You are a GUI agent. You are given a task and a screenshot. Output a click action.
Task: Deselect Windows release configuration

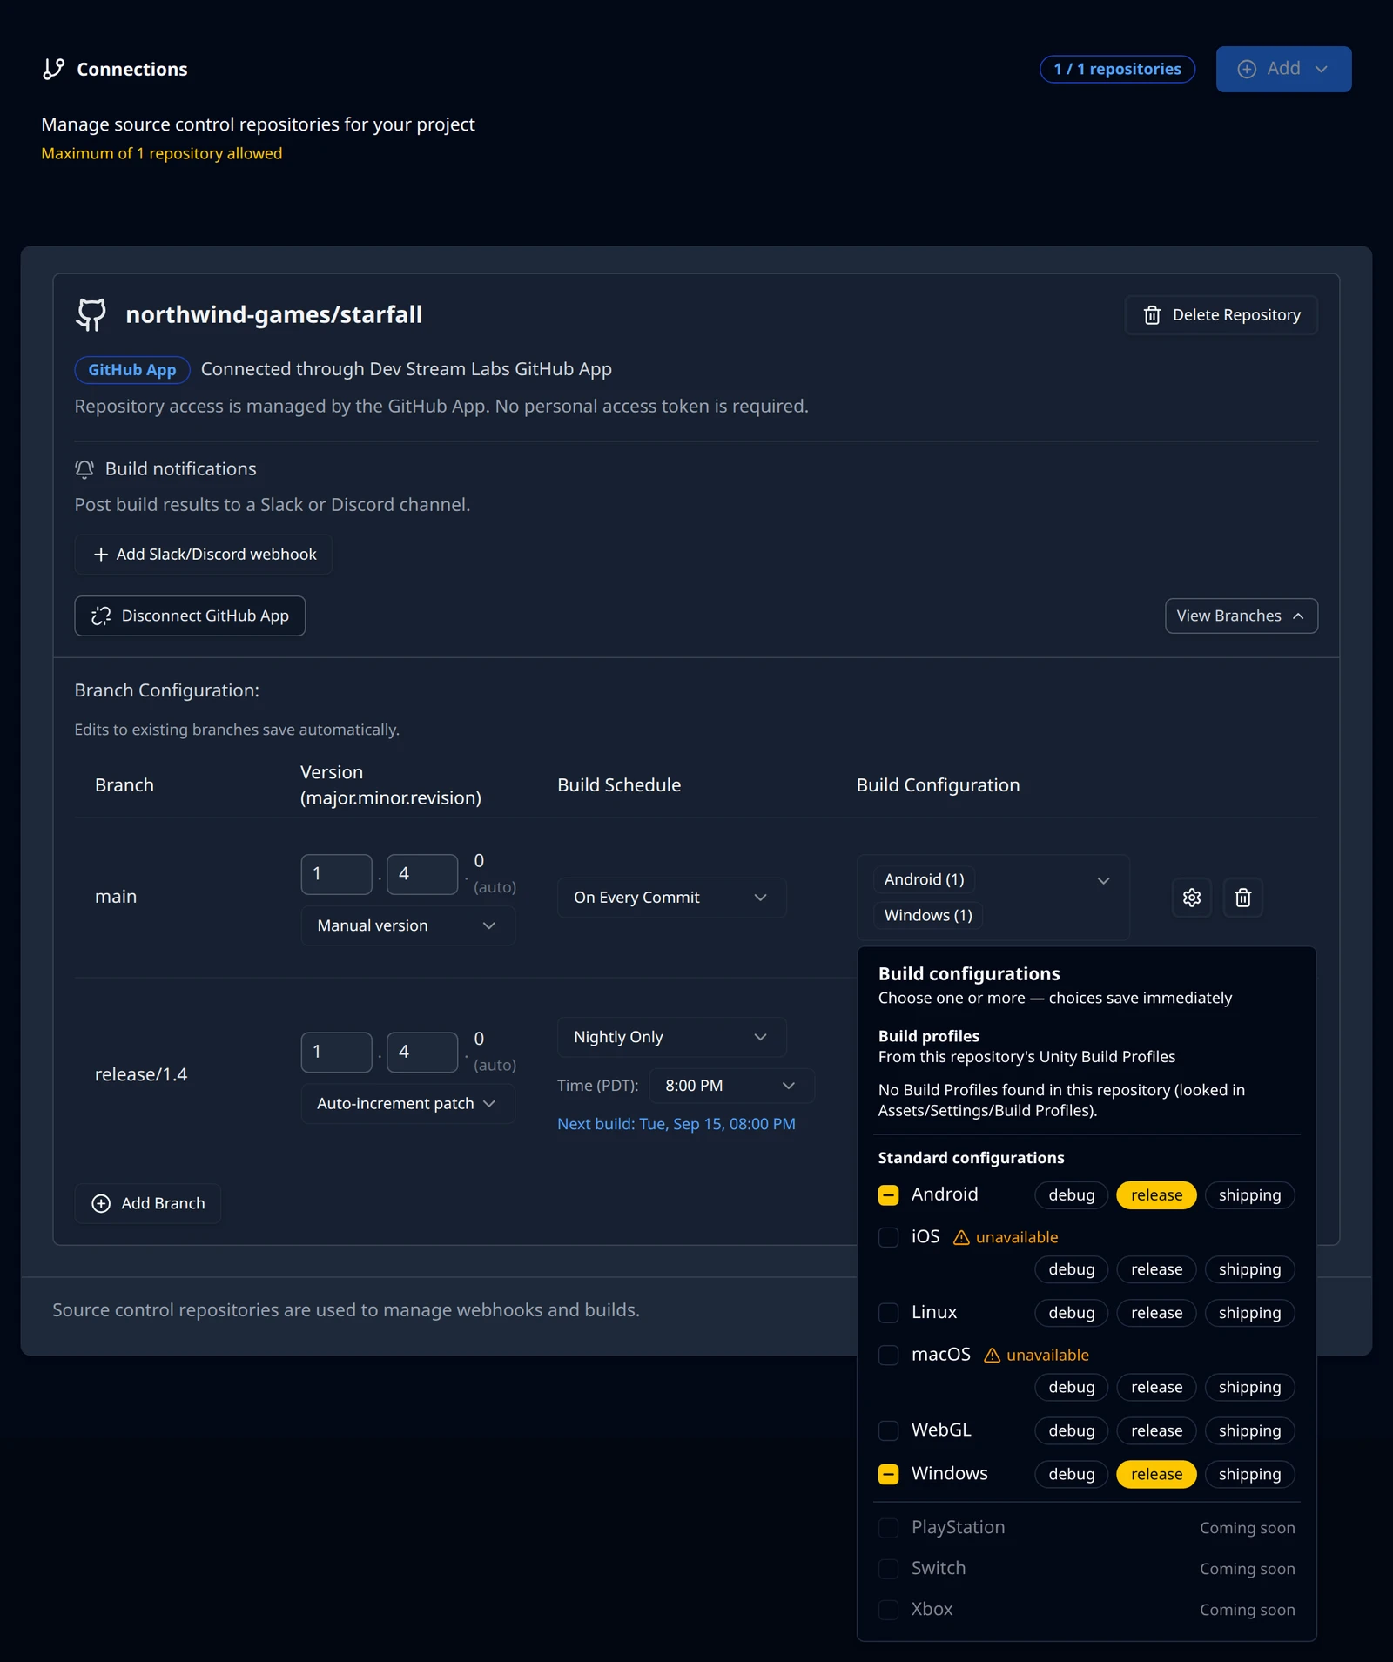[1156, 1474]
